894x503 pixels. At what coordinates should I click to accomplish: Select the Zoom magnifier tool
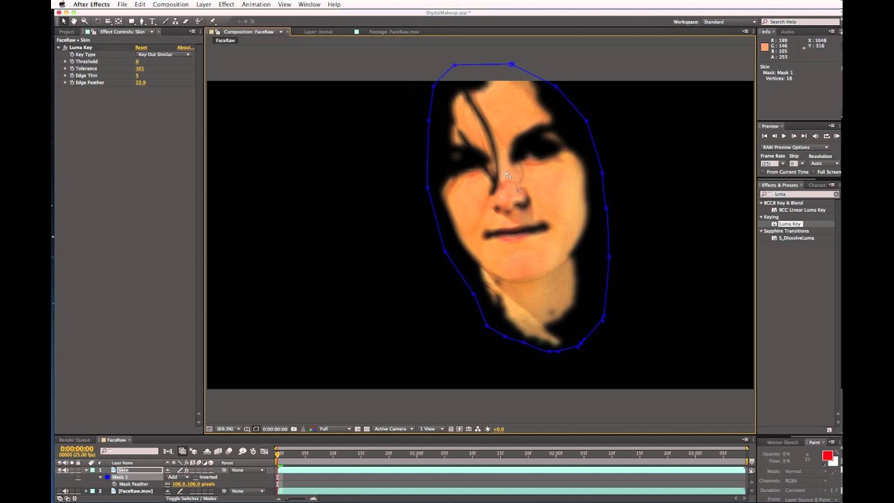pyautogui.click(x=85, y=22)
